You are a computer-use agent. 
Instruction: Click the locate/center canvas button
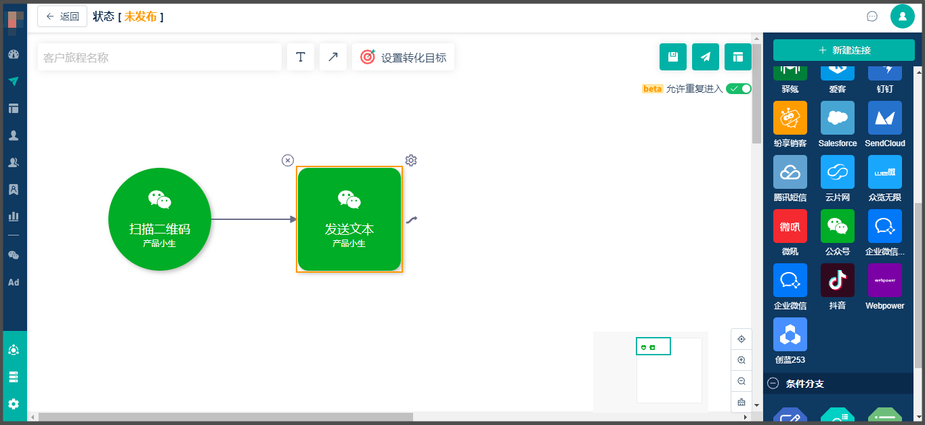pyautogui.click(x=741, y=339)
